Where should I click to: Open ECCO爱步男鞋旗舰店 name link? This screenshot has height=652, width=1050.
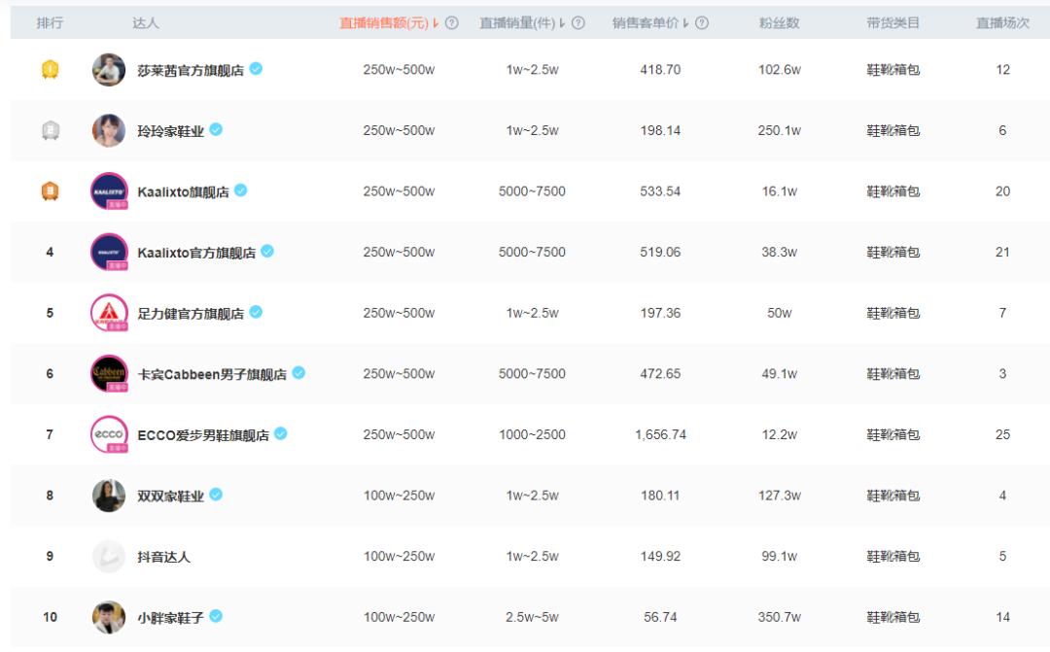tap(203, 435)
